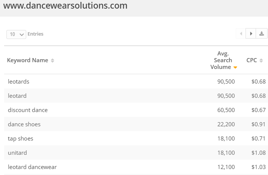Click the Keyword Name column header
This screenshot has height=175, width=268.
tap(27, 60)
